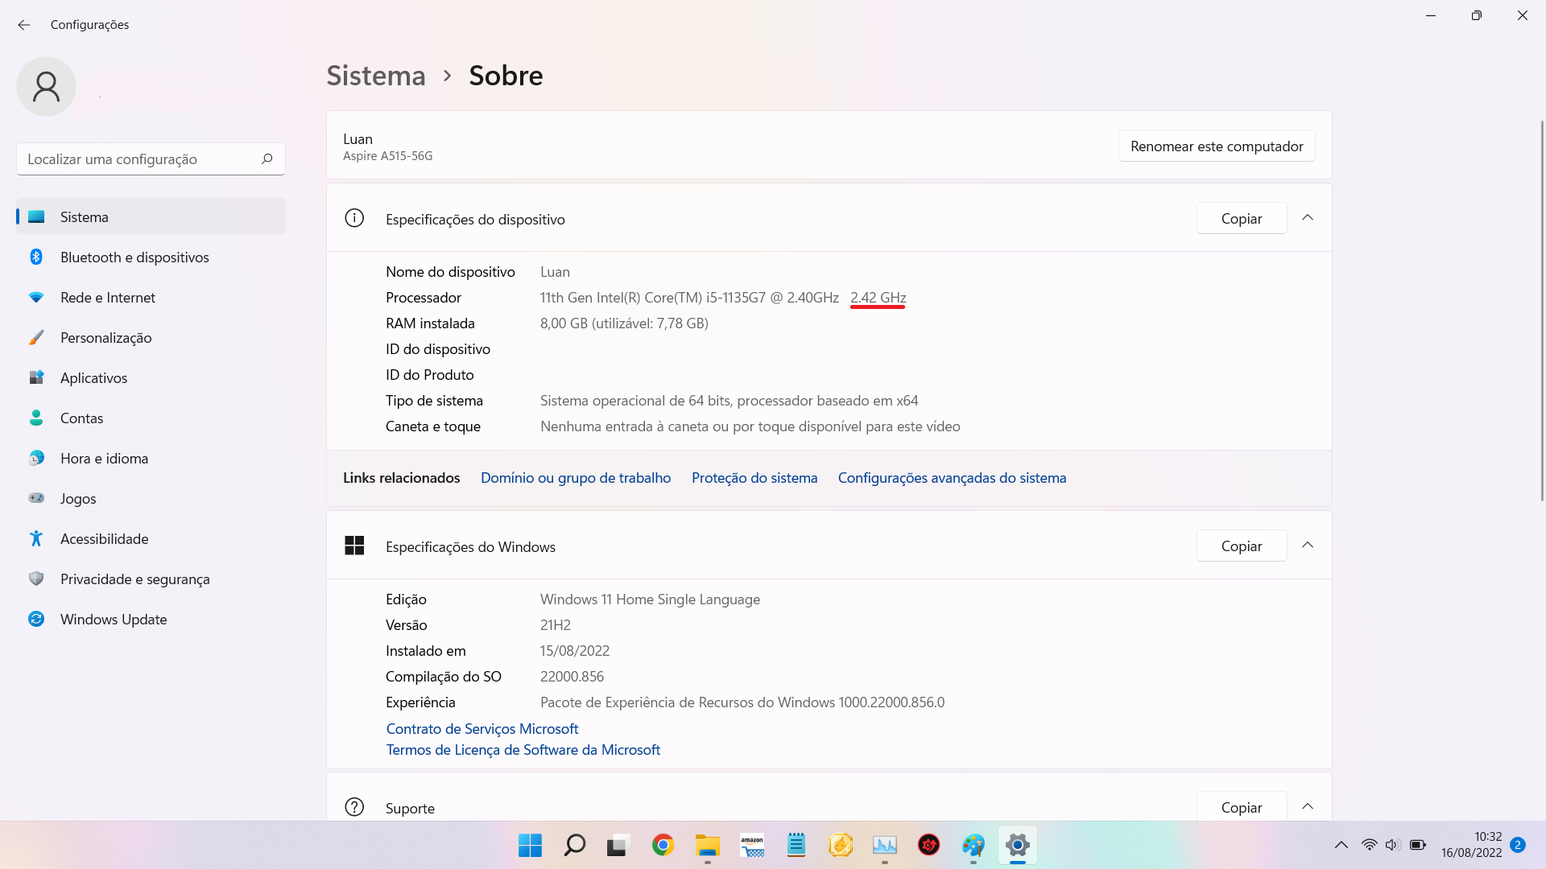This screenshot has width=1546, height=869.
Task: Open the volume speaker tray icon
Action: click(x=1392, y=845)
